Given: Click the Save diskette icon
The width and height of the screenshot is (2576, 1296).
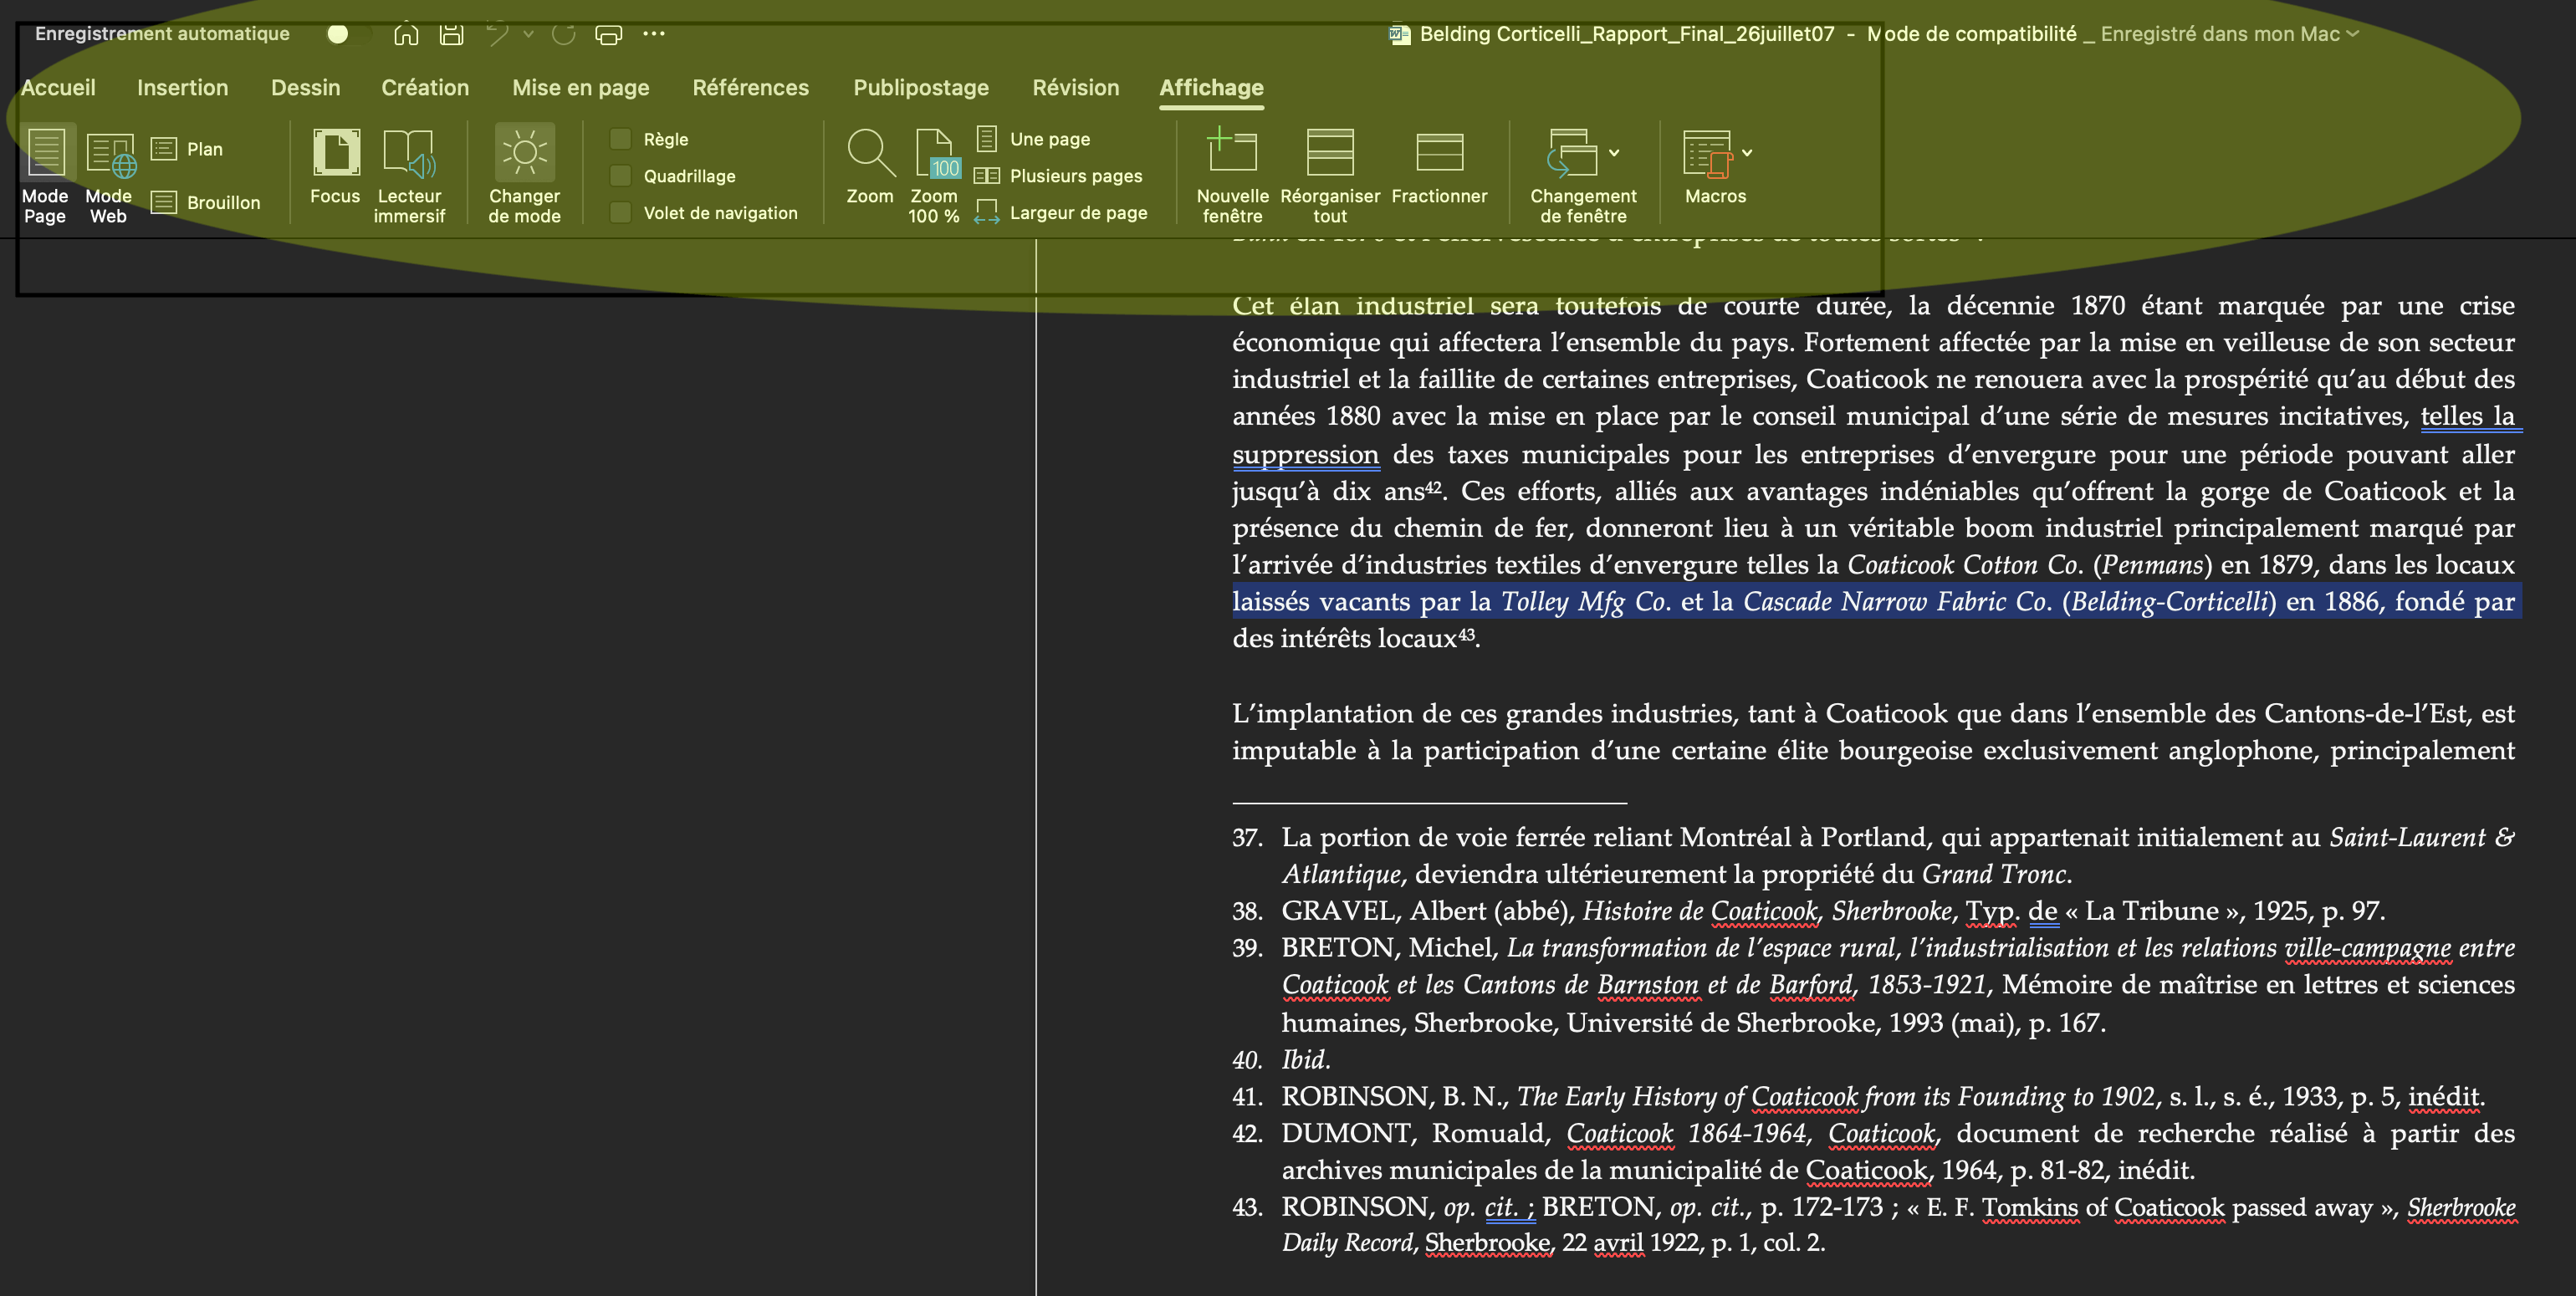Looking at the screenshot, I should pos(452,34).
